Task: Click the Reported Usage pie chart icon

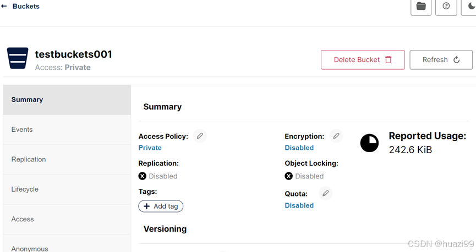Action: (x=369, y=143)
